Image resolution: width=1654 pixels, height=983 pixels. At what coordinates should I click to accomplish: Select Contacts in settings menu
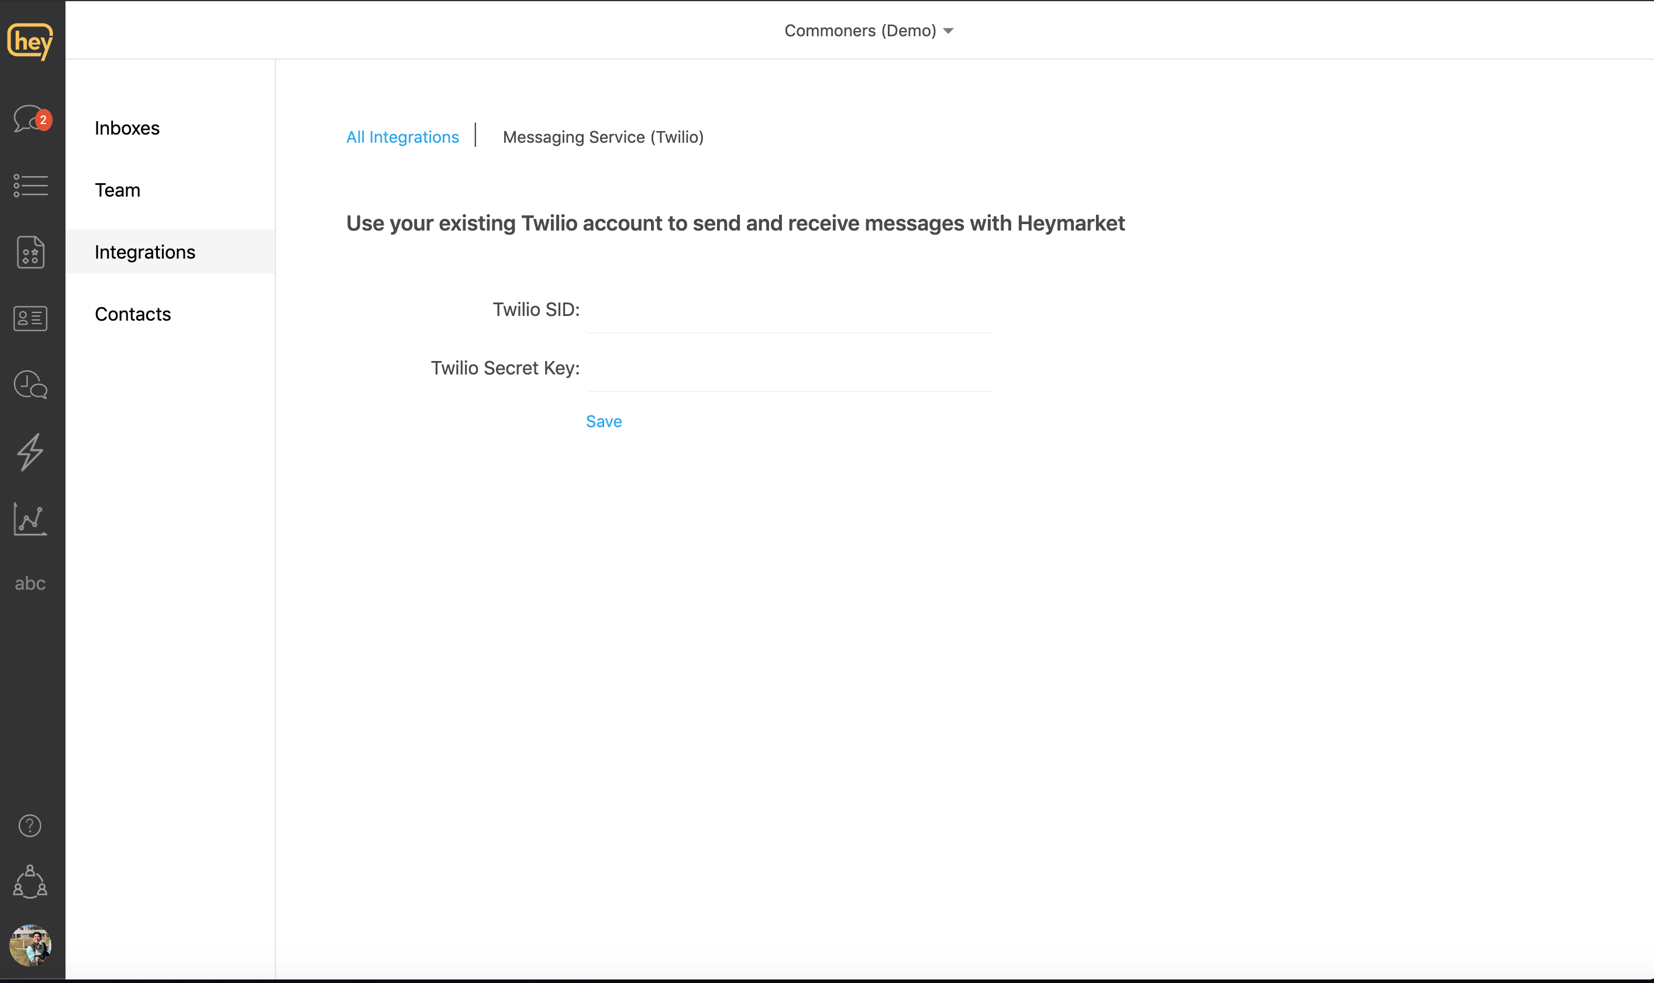pyautogui.click(x=170, y=314)
